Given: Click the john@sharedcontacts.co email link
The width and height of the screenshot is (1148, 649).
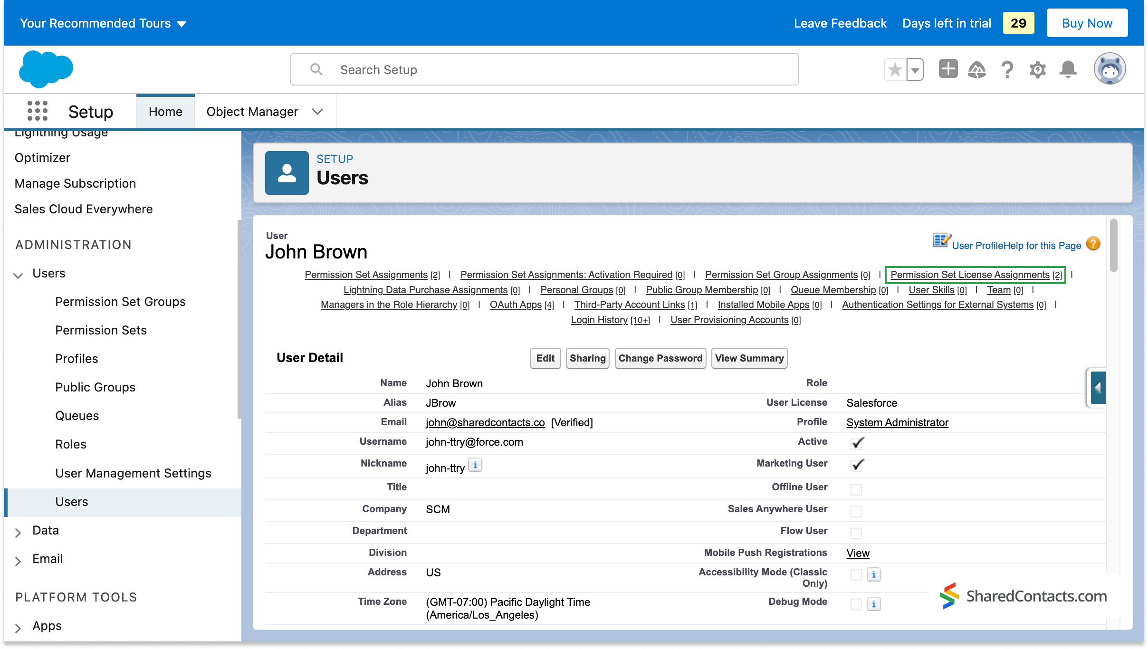Looking at the screenshot, I should coord(485,422).
